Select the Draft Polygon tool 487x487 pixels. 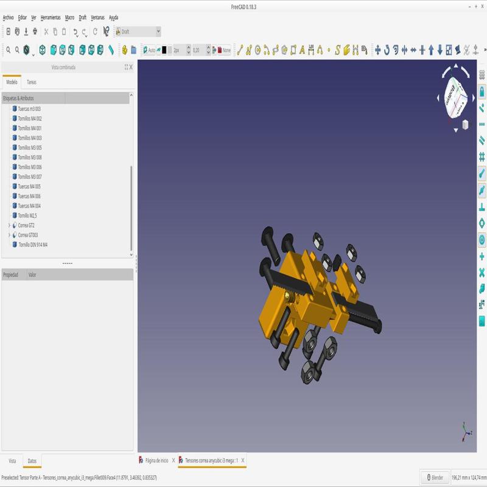click(x=284, y=50)
